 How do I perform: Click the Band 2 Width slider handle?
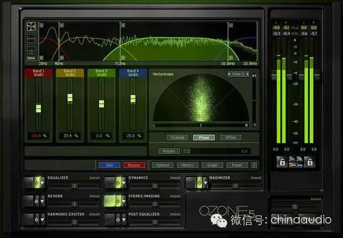pyautogui.click(x=70, y=97)
